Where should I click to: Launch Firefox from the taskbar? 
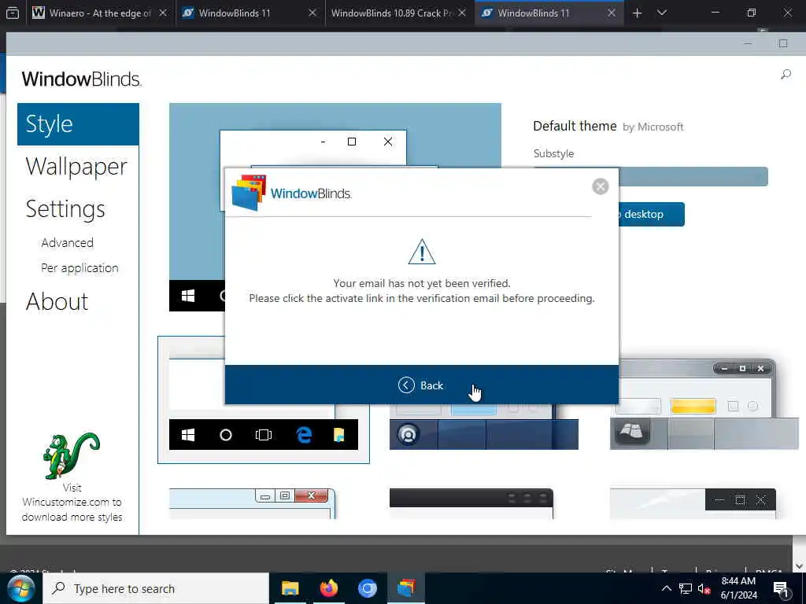tap(329, 588)
